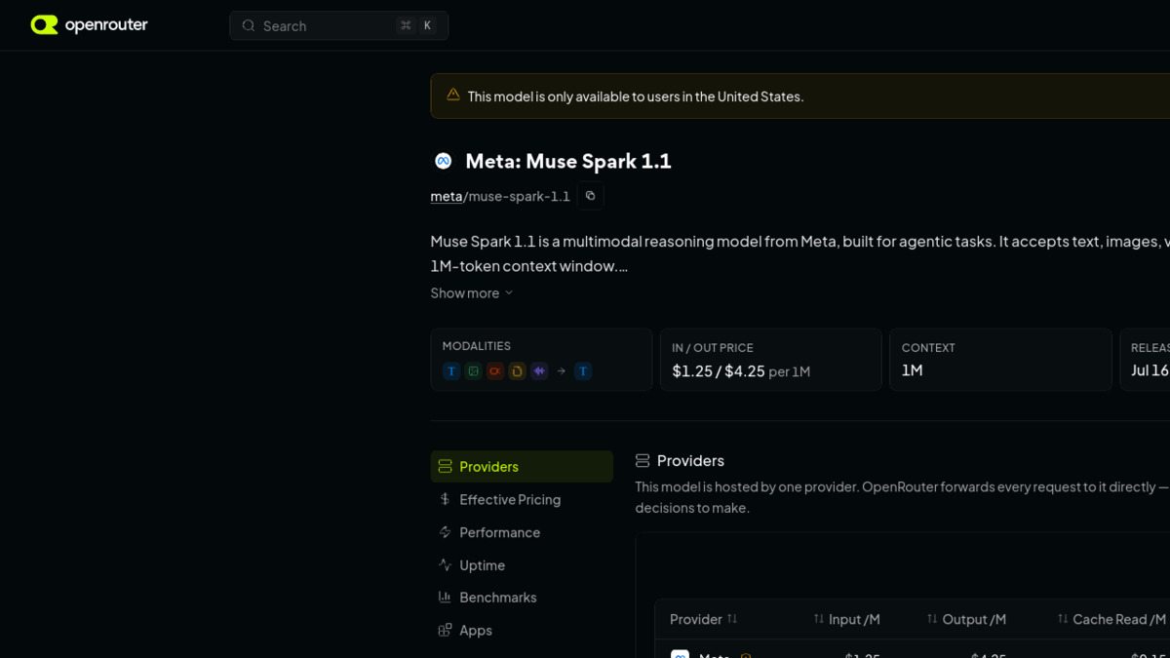
Task: Sort the table by Cache Read /M column
Action: coord(1111,619)
